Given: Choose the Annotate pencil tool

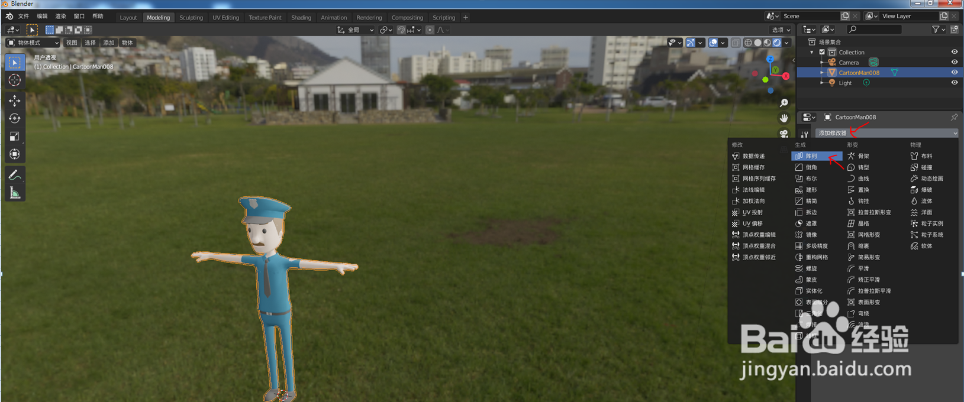Looking at the screenshot, I should 15,175.
